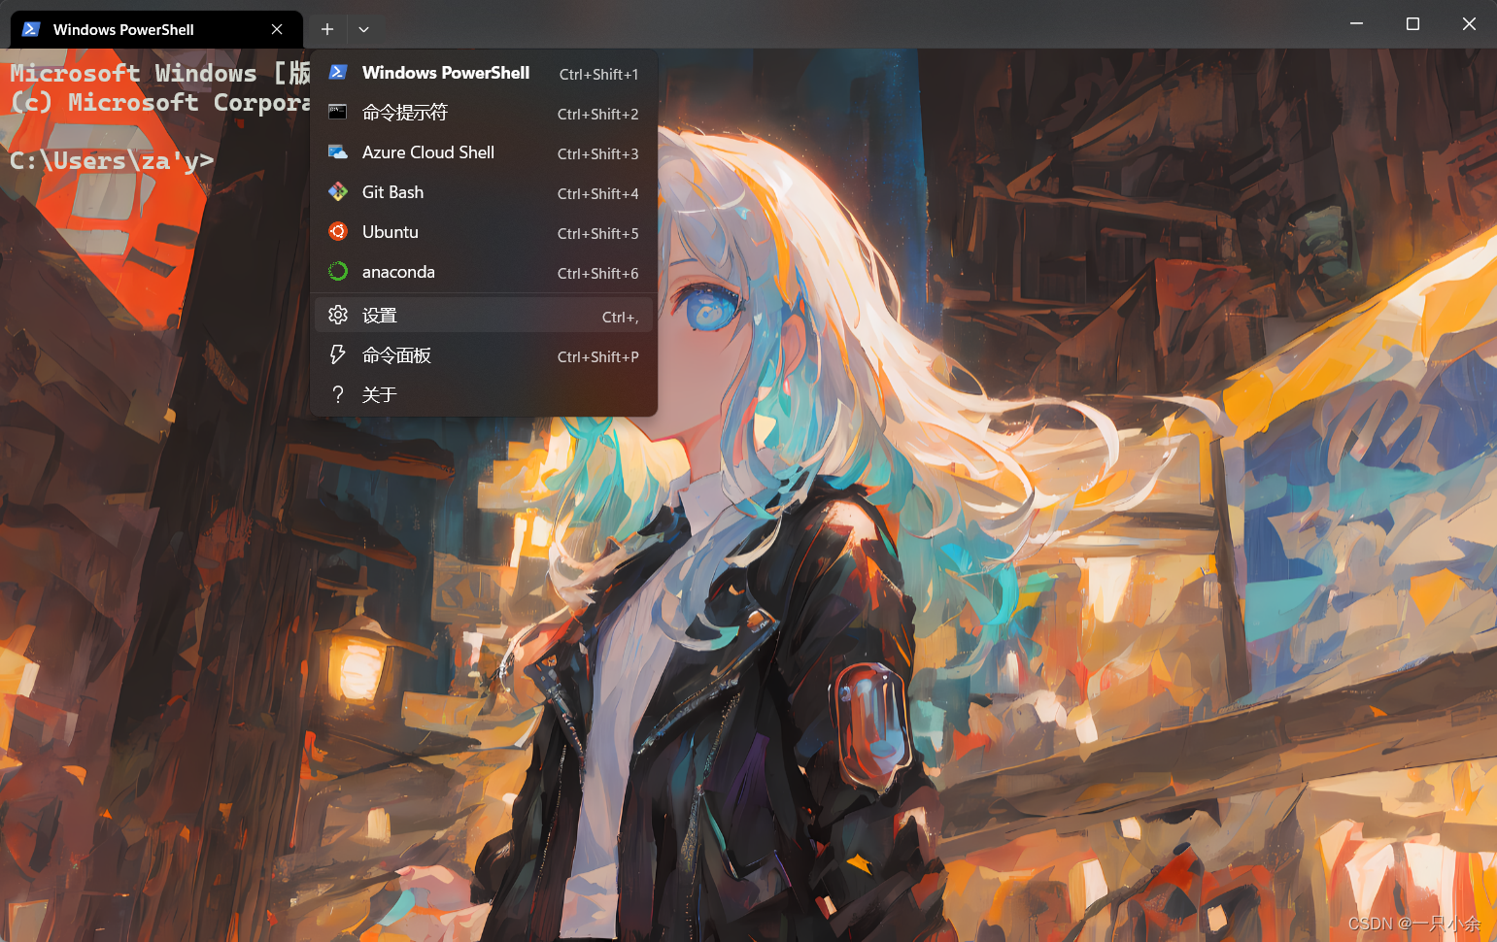Launch the Ubuntu profile
This screenshot has width=1497, height=942.
(484, 232)
